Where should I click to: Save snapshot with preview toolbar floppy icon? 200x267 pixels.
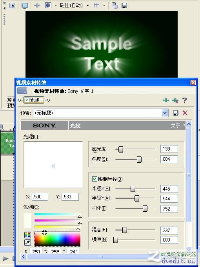coord(124,5)
